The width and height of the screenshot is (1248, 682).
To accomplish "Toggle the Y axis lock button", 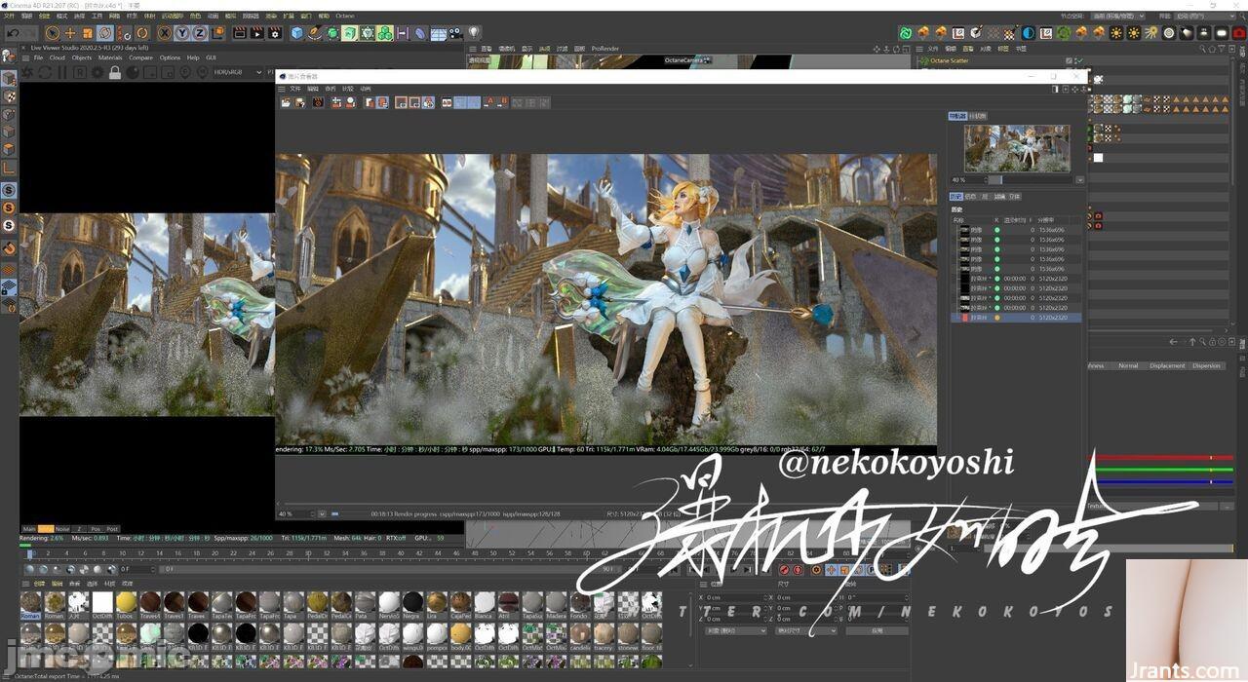I will 182,33.
